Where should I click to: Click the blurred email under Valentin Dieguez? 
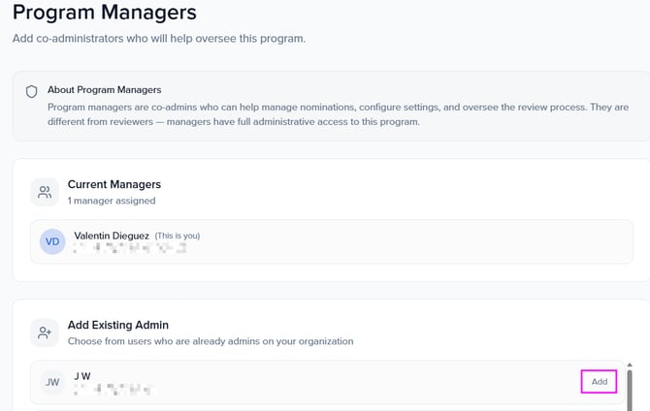129,249
